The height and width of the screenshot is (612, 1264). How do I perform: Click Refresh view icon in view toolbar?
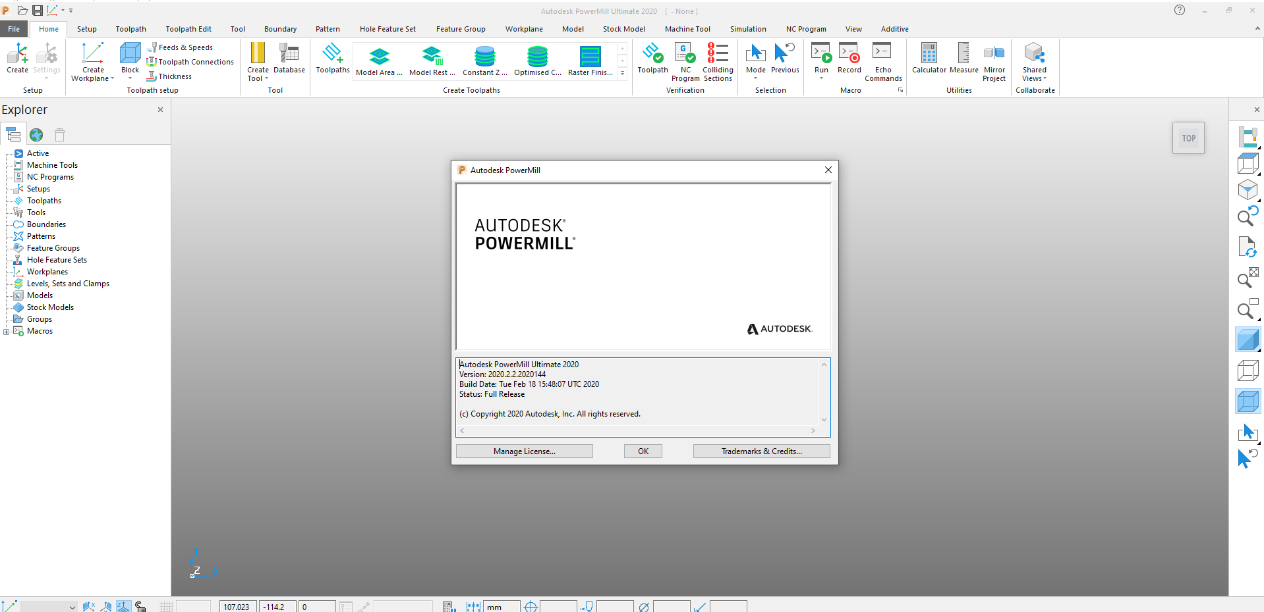pyautogui.click(x=1247, y=247)
